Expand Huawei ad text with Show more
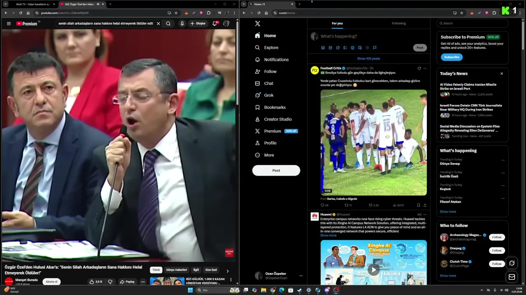Image resolution: width=526 pixels, height=295 pixels. pos(328,236)
